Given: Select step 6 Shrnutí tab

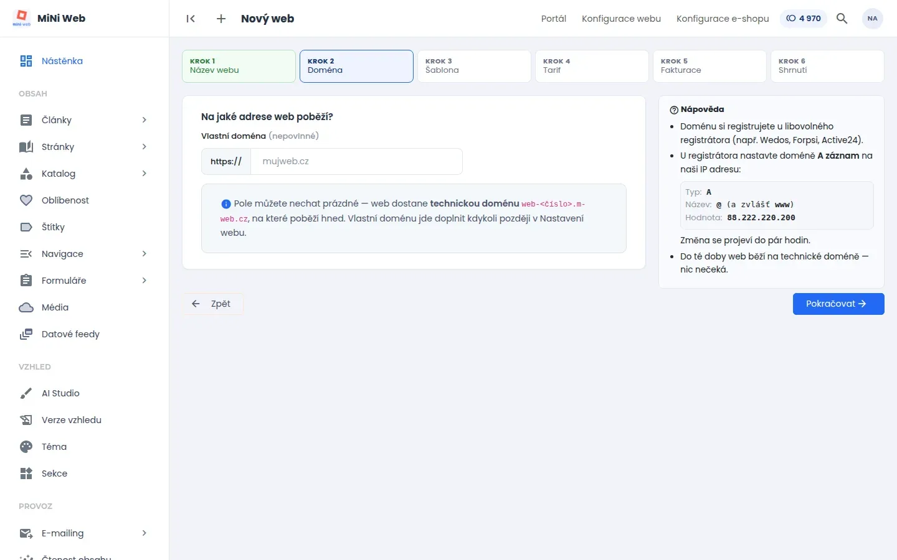Looking at the screenshot, I should 827,66.
